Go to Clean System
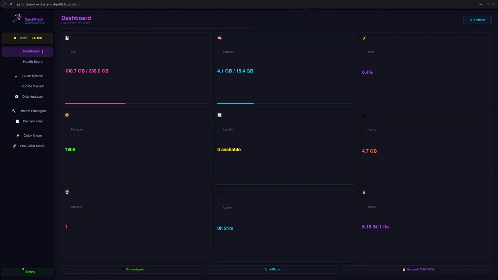The image size is (498, 280). tap(28, 76)
